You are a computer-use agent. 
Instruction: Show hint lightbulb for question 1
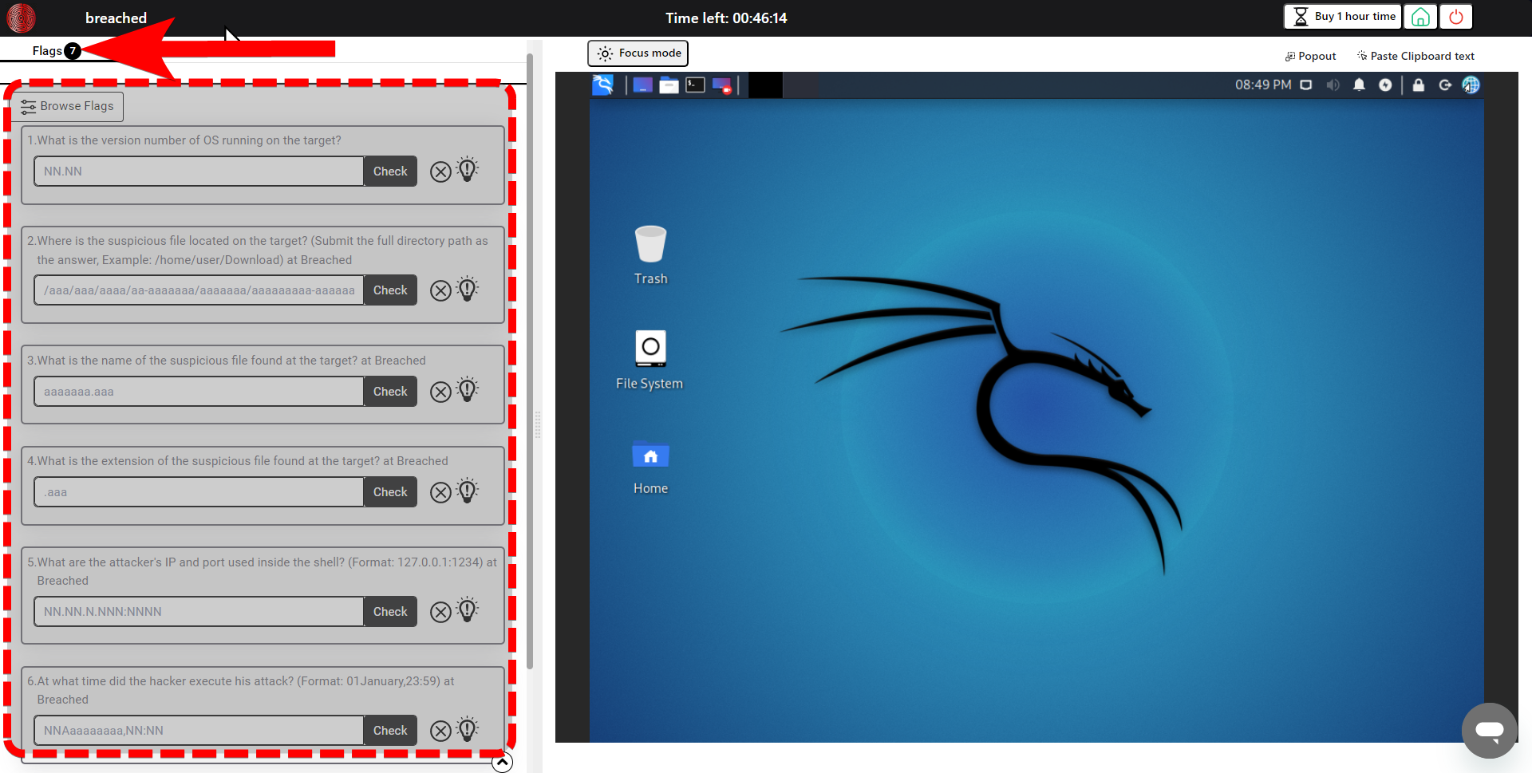468,170
